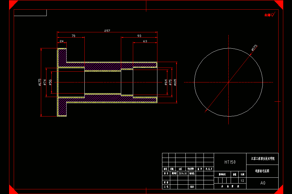Select the vertical ø175 dimension on section view

pos(40,82)
